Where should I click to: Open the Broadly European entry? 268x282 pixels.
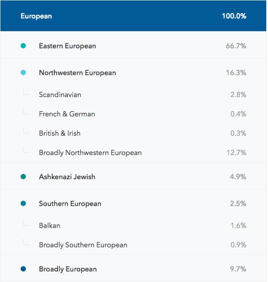pos(133,268)
